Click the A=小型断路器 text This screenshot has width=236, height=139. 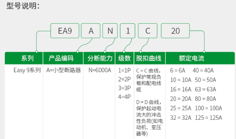[x=63, y=70]
